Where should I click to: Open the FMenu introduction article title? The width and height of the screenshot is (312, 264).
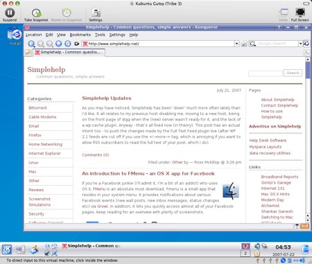[x=148, y=174]
